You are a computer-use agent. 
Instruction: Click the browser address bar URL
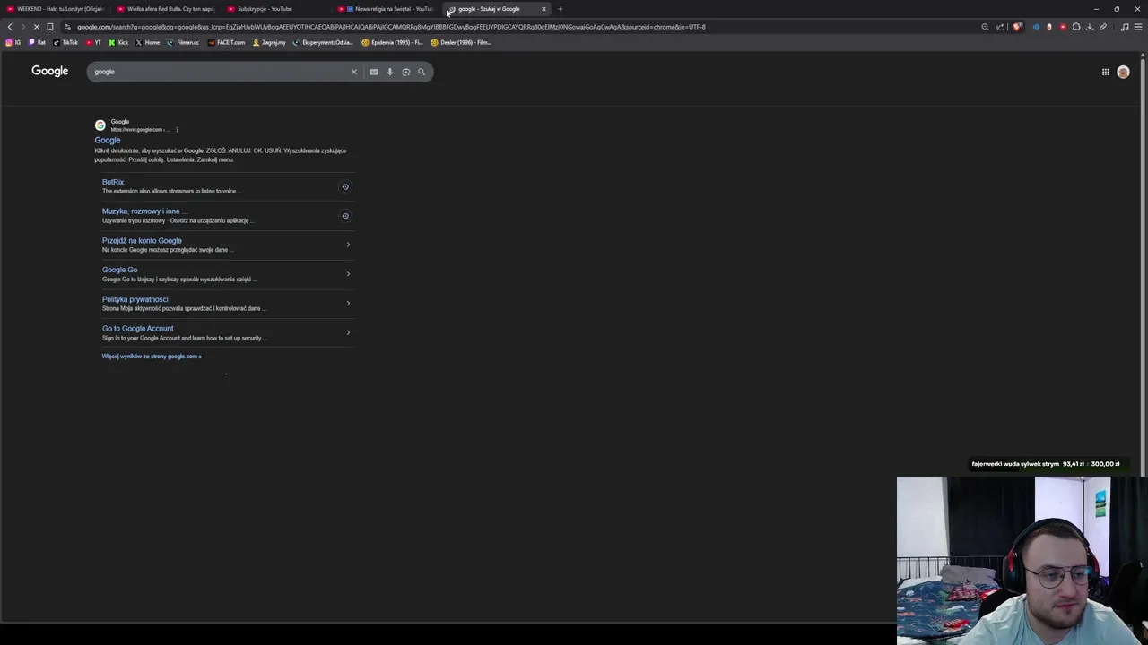(391, 27)
